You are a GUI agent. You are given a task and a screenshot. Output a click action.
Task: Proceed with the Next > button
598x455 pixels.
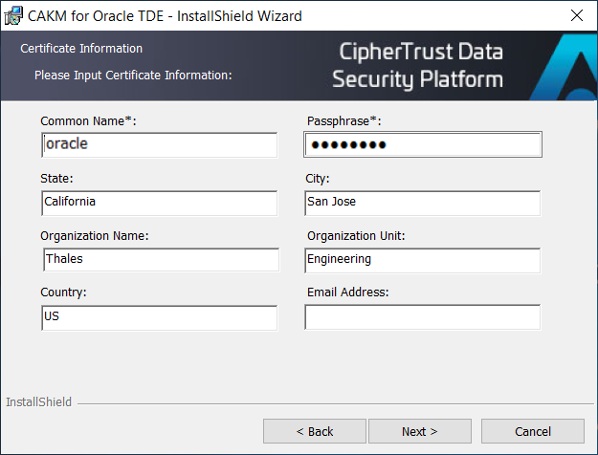click(420, 431)
